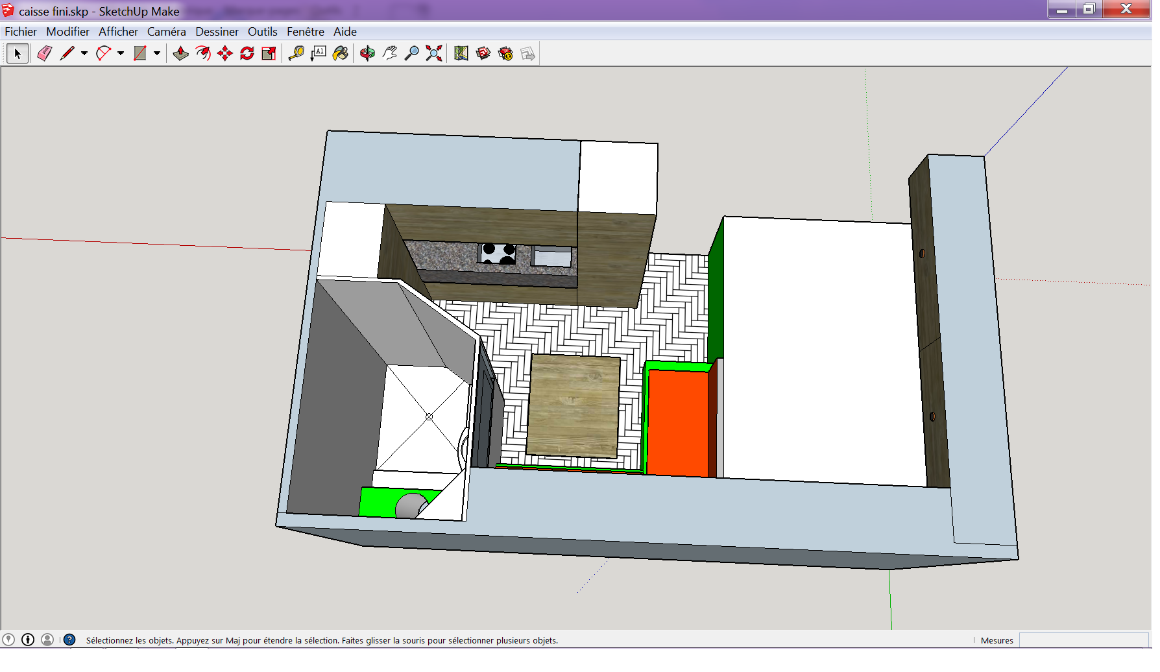Toggle the geolocation status icon
Screen dimensions: 1160x672
8,640
